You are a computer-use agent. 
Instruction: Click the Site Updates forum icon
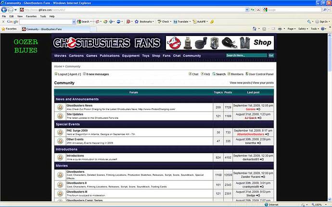click(x=60, y=116)
